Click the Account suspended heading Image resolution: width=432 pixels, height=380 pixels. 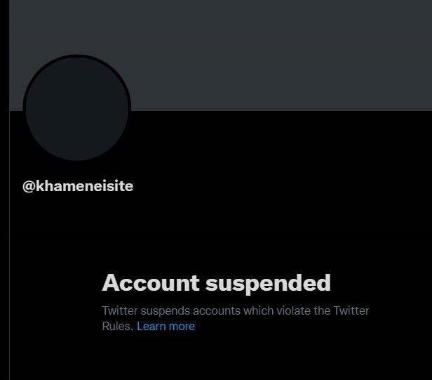coord(216,283)
